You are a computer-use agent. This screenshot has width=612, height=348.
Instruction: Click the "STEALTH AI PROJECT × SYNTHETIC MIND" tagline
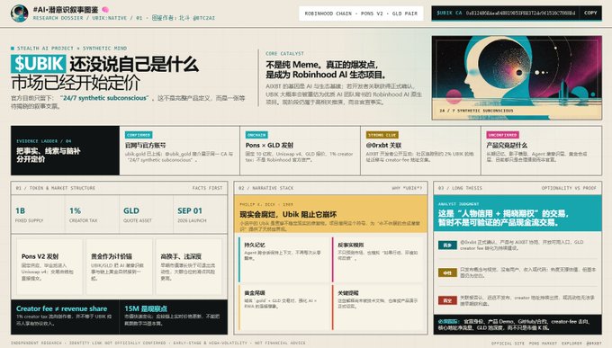pyautogui.click(x=72, y=49)
